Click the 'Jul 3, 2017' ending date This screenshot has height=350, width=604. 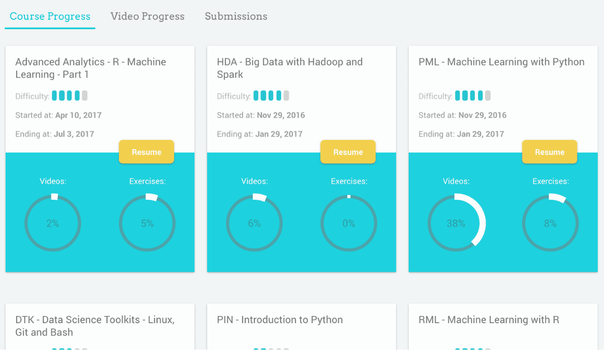click(74, 134)
